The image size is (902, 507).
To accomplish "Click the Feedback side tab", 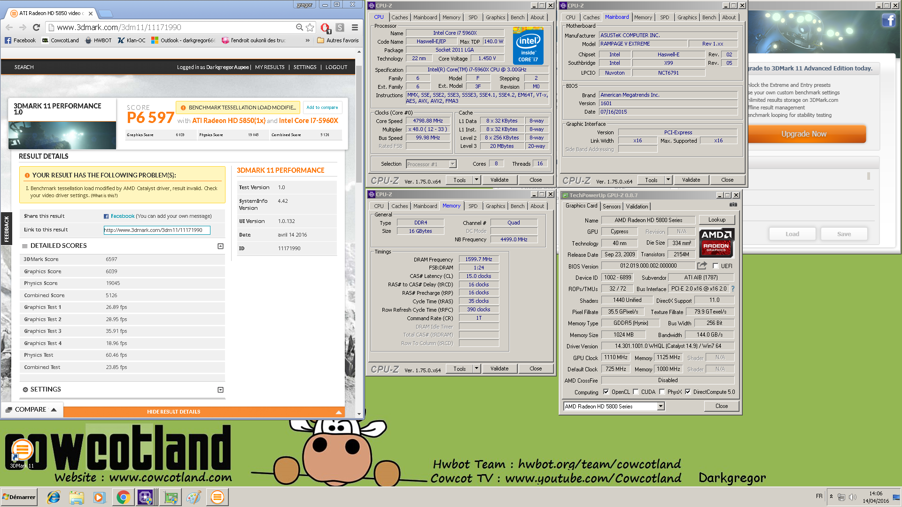I will (6, 229).
